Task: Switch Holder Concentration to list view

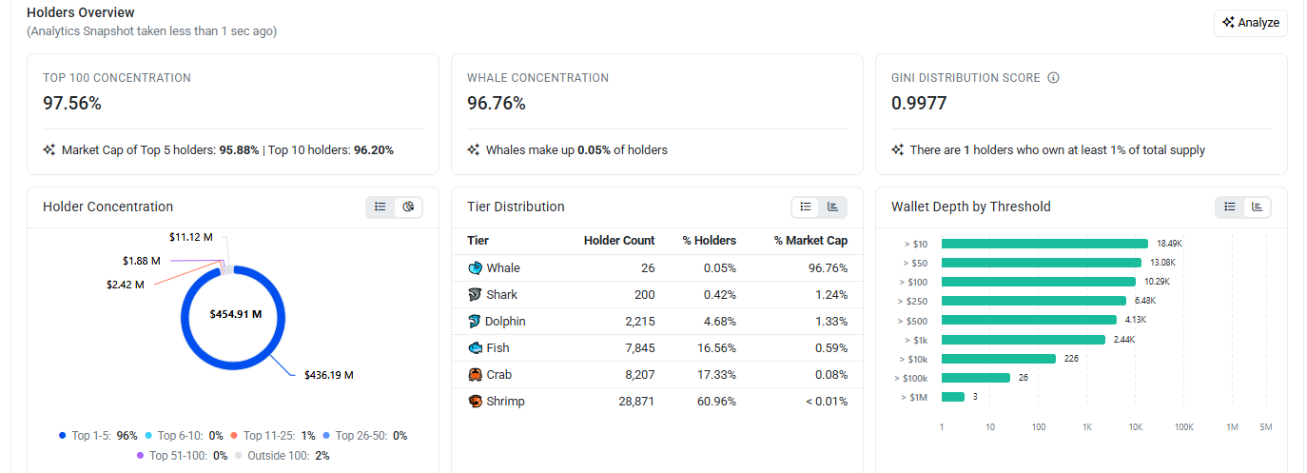Action: click(x=380, y=207)
